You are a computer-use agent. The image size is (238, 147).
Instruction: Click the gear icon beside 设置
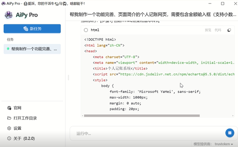(x=9, y=128)
